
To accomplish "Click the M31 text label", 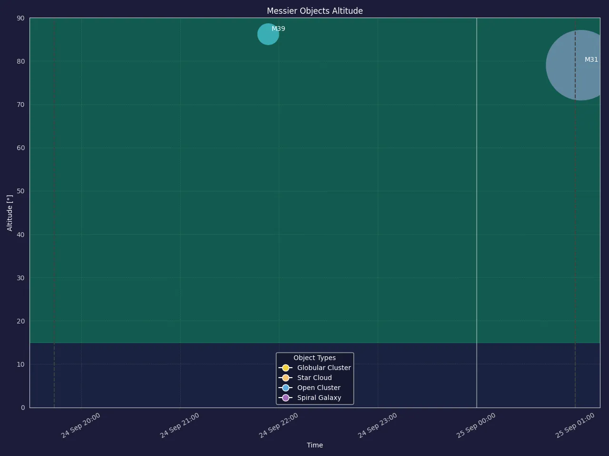I will [x=591, y=60].
